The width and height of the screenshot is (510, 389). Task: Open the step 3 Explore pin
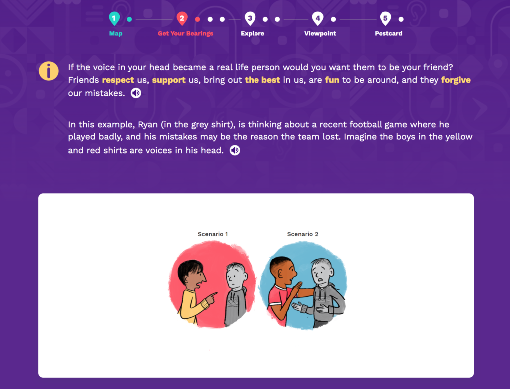pos(250,19)
